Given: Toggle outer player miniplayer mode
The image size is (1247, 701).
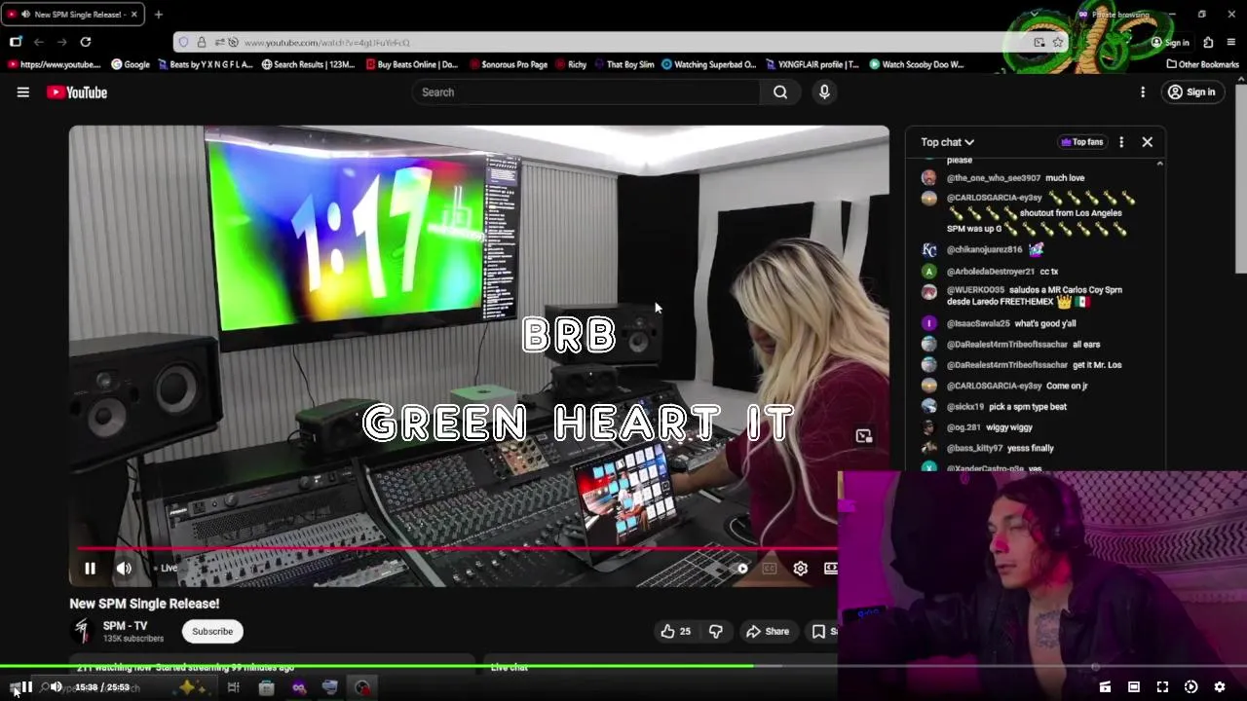Looking at the screenshot, I should pyautogui.click(x=1133, y=687).
